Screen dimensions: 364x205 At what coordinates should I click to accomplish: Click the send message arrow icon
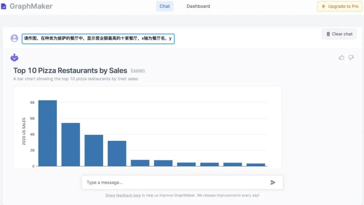pos(273,182)
